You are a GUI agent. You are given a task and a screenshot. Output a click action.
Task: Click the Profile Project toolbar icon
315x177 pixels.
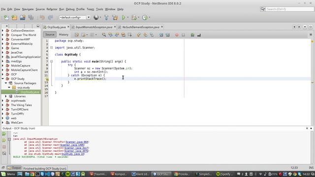click(x=145, y=18)
